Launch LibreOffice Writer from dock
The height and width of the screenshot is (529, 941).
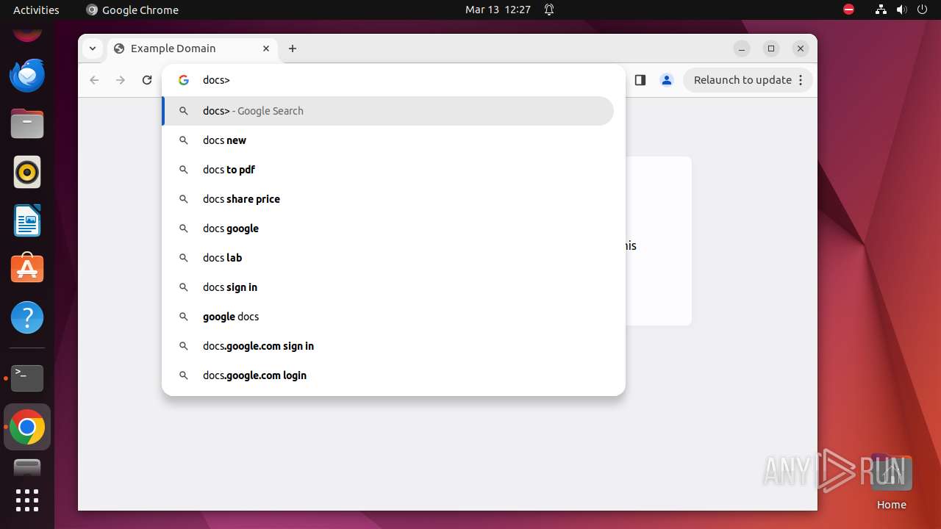(x=27, y=220)
